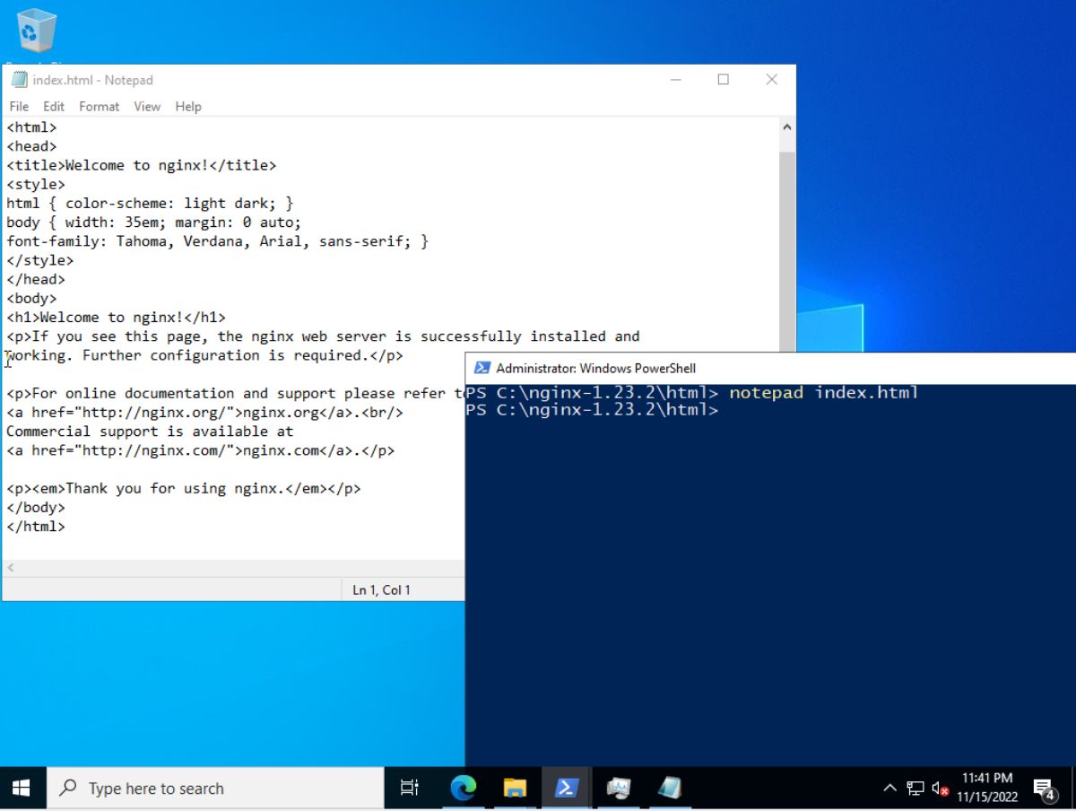
Task: Open the Help menu in Notepad
Action: [188, 106]
